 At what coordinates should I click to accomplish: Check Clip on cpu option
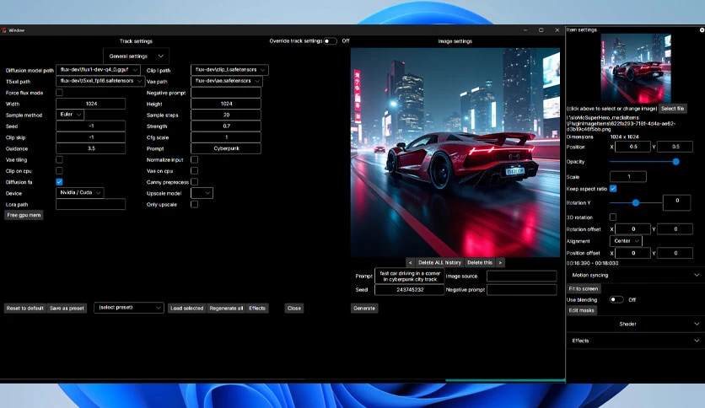pos(59,171)
